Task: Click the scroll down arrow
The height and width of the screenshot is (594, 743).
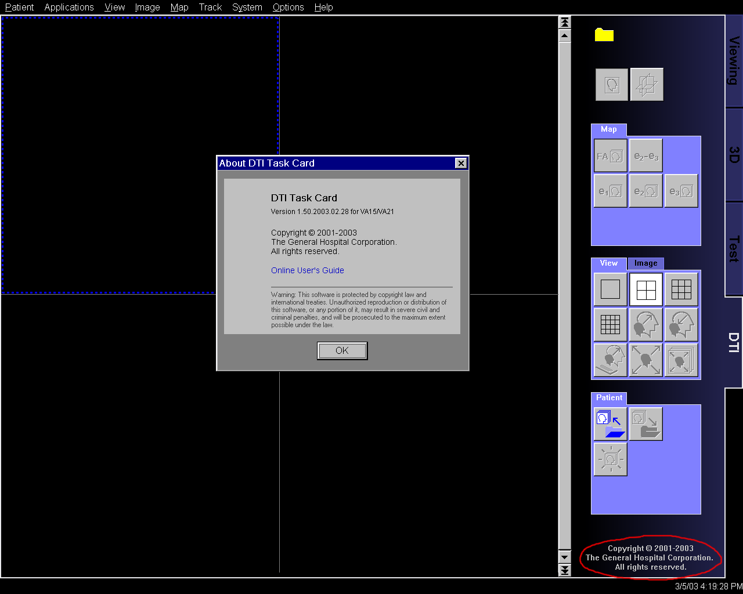Action: pos(564,557)
